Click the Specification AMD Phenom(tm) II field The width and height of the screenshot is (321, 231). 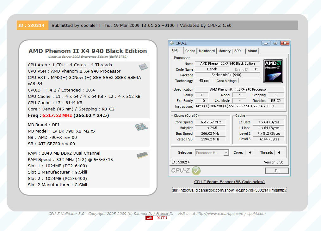click(239, 89)
